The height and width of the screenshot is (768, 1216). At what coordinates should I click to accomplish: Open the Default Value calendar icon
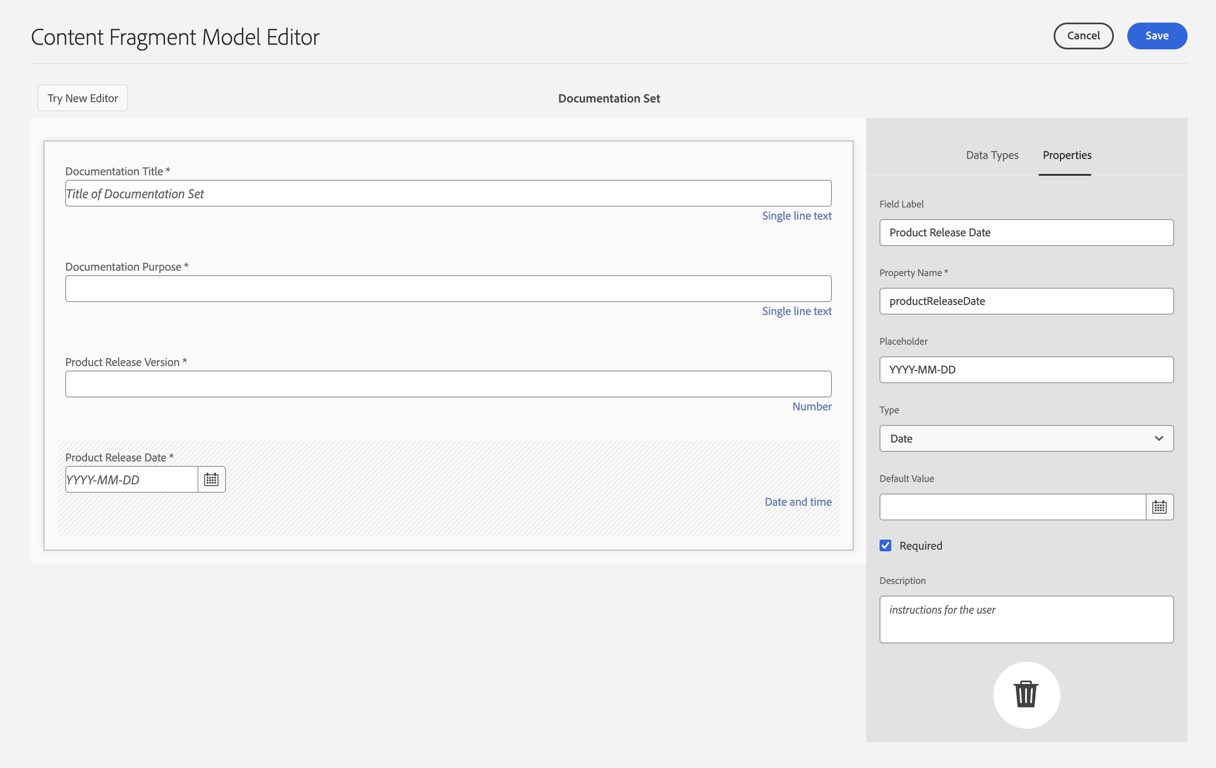click(1159, 507)
